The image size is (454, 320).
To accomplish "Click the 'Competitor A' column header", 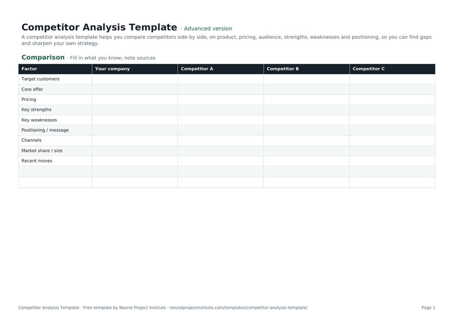I will click(221, 69).
